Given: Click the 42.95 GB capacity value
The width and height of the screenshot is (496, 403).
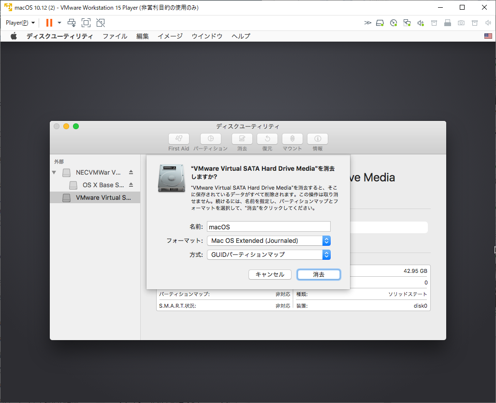Looking at the screenshot, I should 415,271.
